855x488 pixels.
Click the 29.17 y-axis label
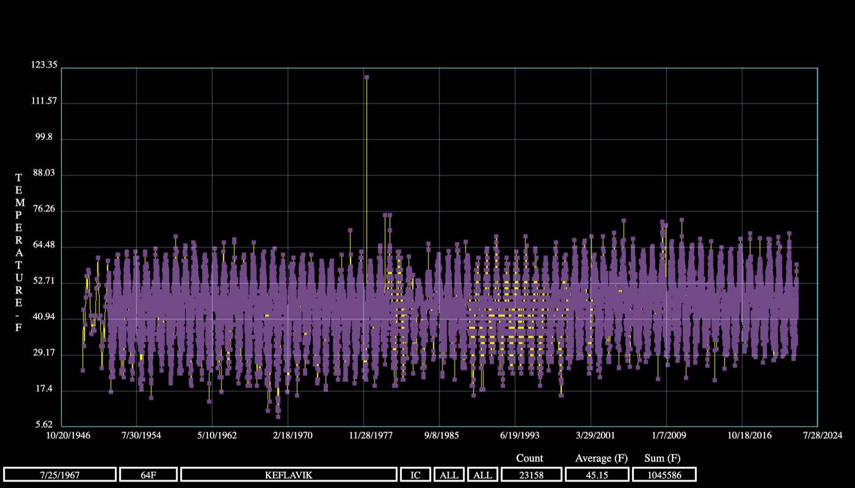point(44,353)
